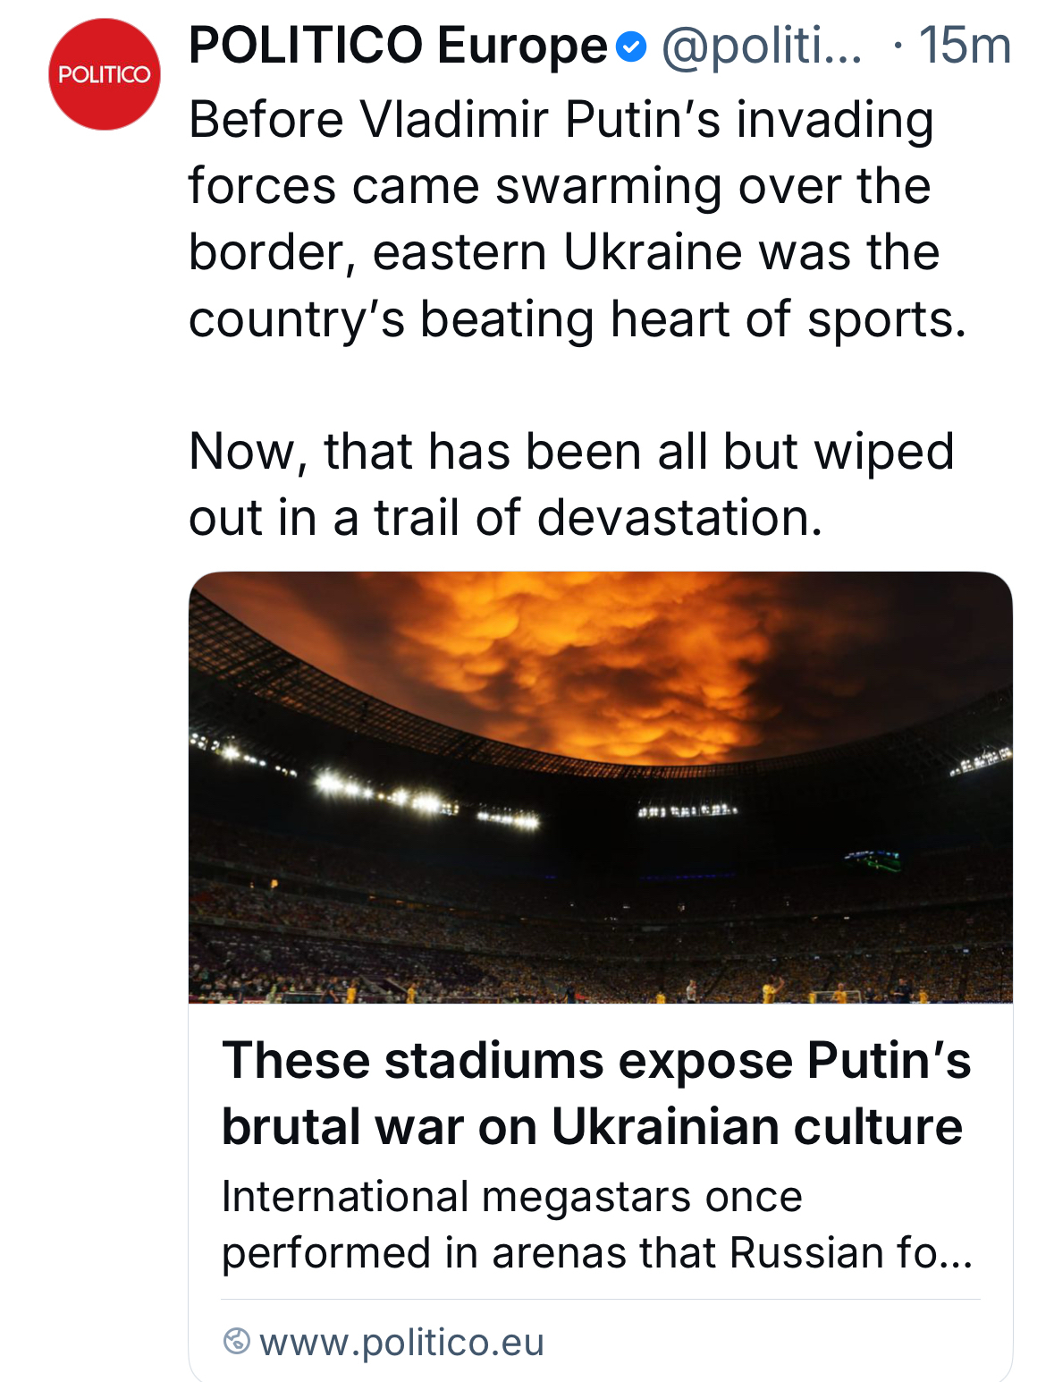Click tweet line "border, eastern Ukraine was the"
1054x1382 pixels.
[x=563, y=252]
